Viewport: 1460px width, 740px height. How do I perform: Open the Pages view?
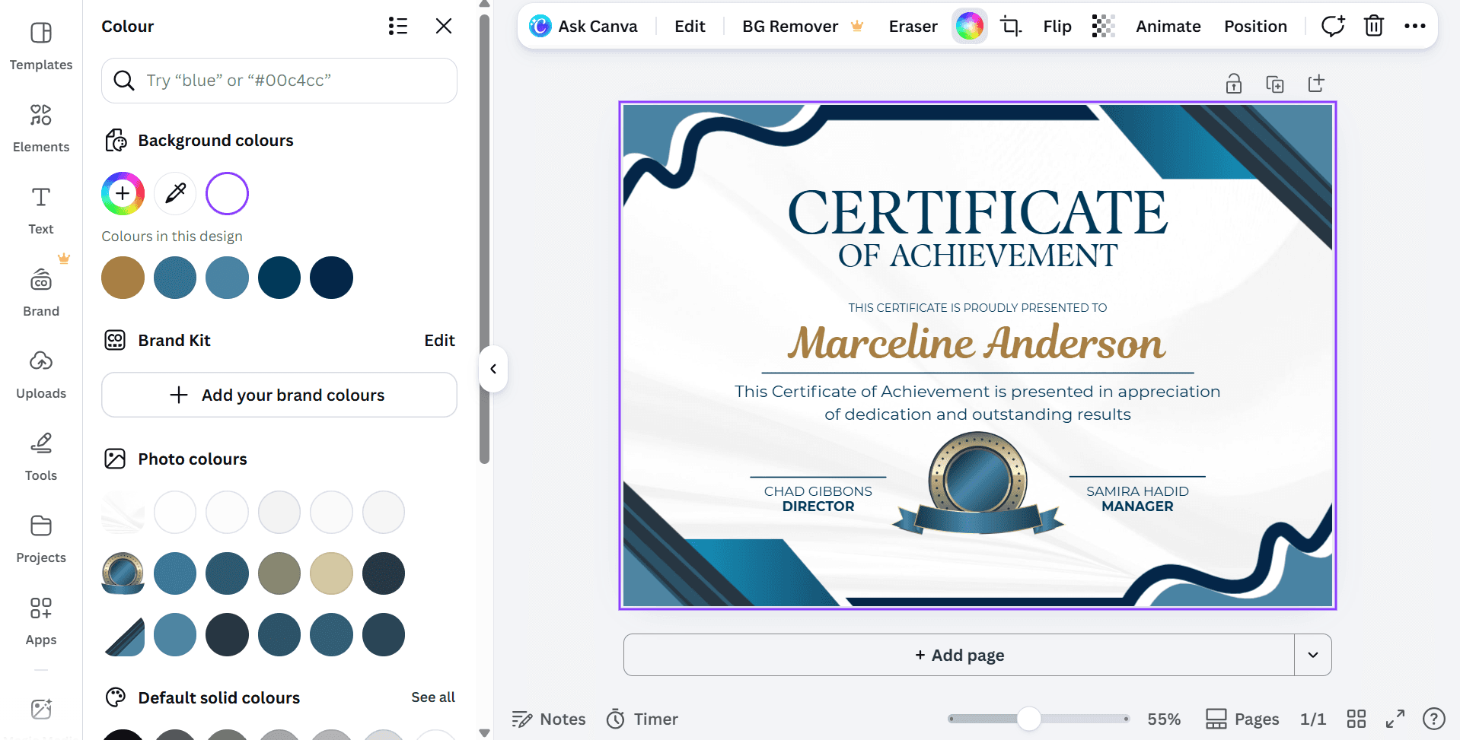click(x=1242, y=719)
